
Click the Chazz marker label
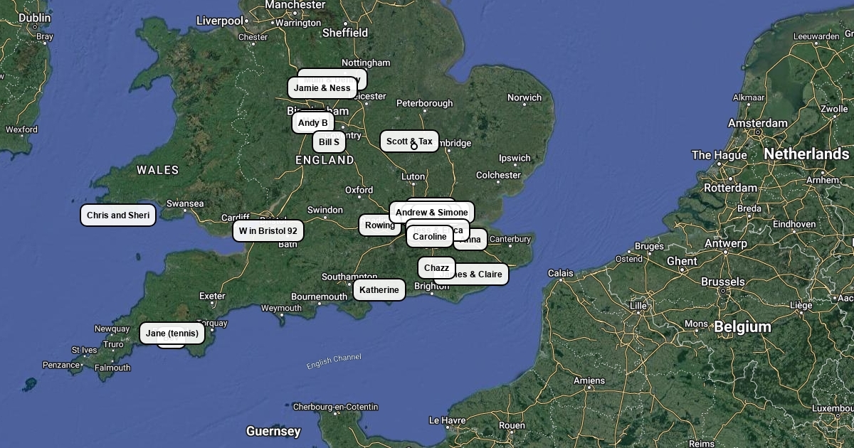[x=436, y=268]
